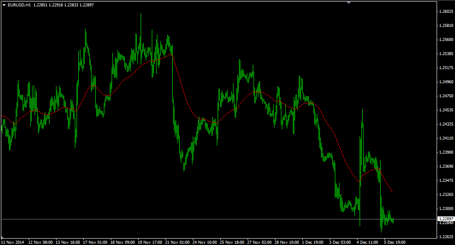Click the 5 Dec 19:00 time label
The image size is (455, 245).
[395, 242]
